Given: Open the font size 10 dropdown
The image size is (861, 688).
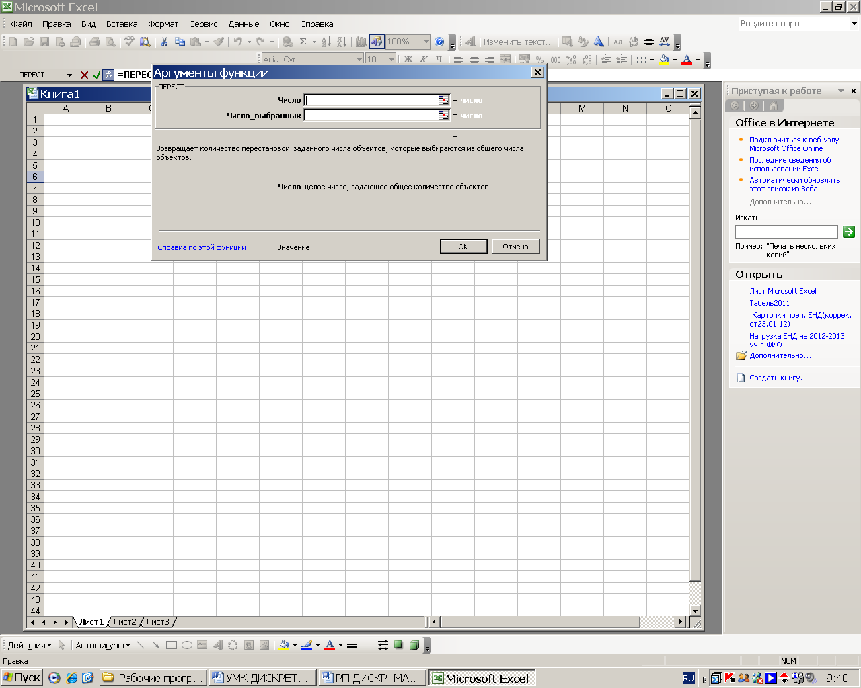Looking at the screenshot, I should [x=392, y=59].
